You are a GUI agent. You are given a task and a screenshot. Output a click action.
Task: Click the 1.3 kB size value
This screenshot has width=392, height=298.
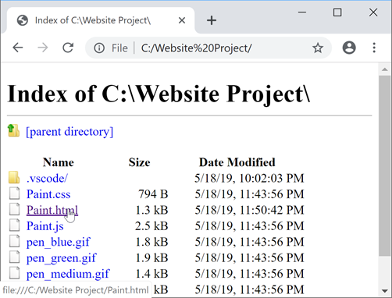click(151, 210)
